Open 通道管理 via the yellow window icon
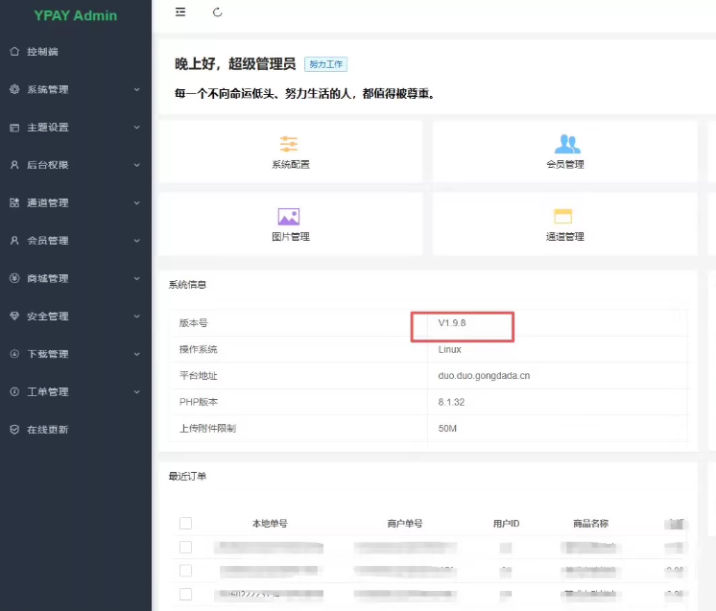Image resolution: width=716 pixels, height=611 pixels. click(x=563, y=216)
